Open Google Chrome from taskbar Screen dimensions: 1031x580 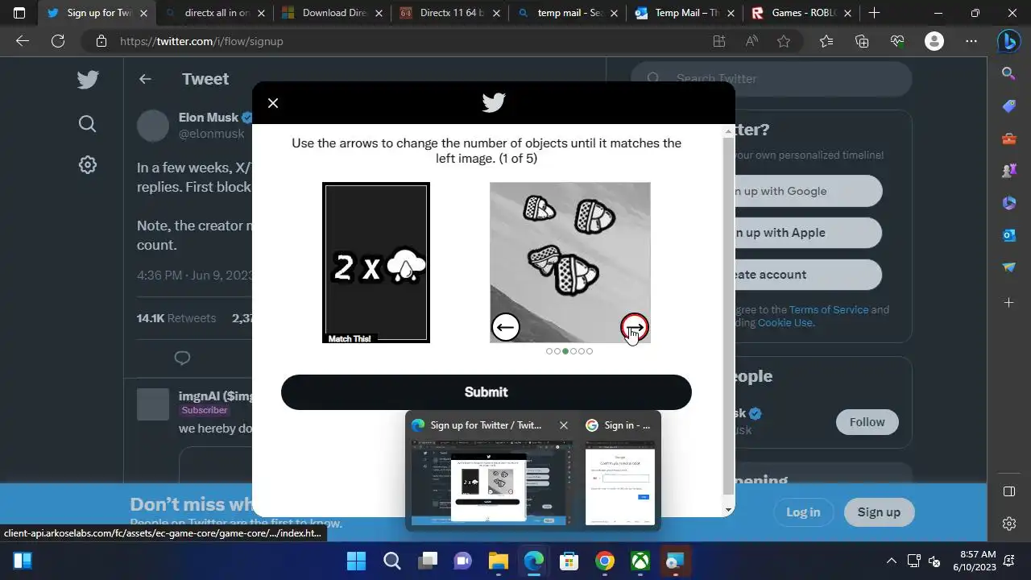coord(605,561)
